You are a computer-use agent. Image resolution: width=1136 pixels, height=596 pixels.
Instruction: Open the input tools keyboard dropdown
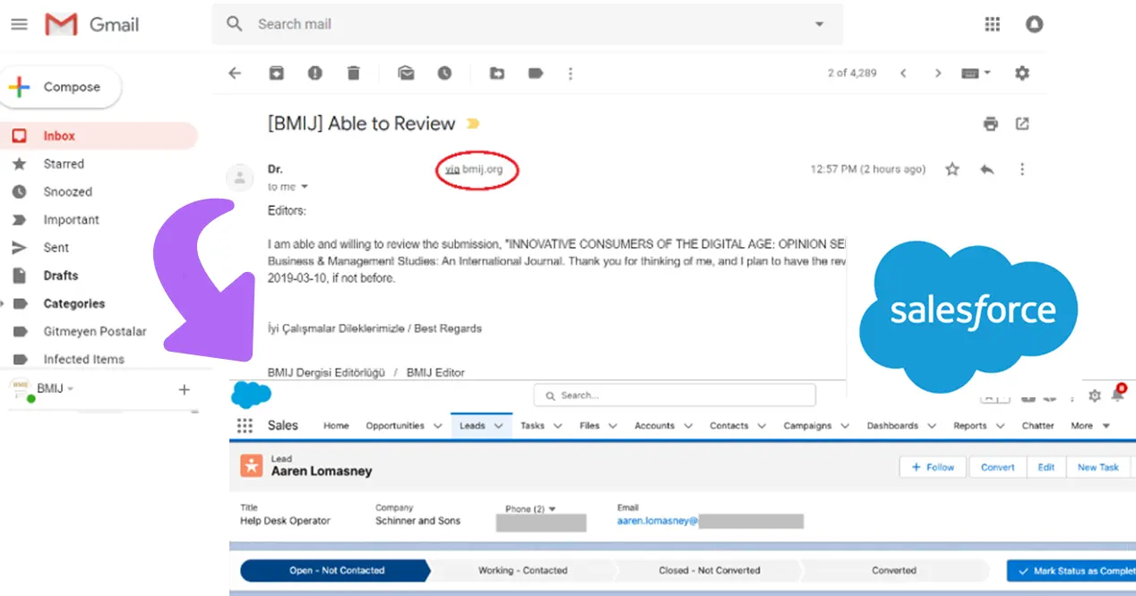pos(976,73)
